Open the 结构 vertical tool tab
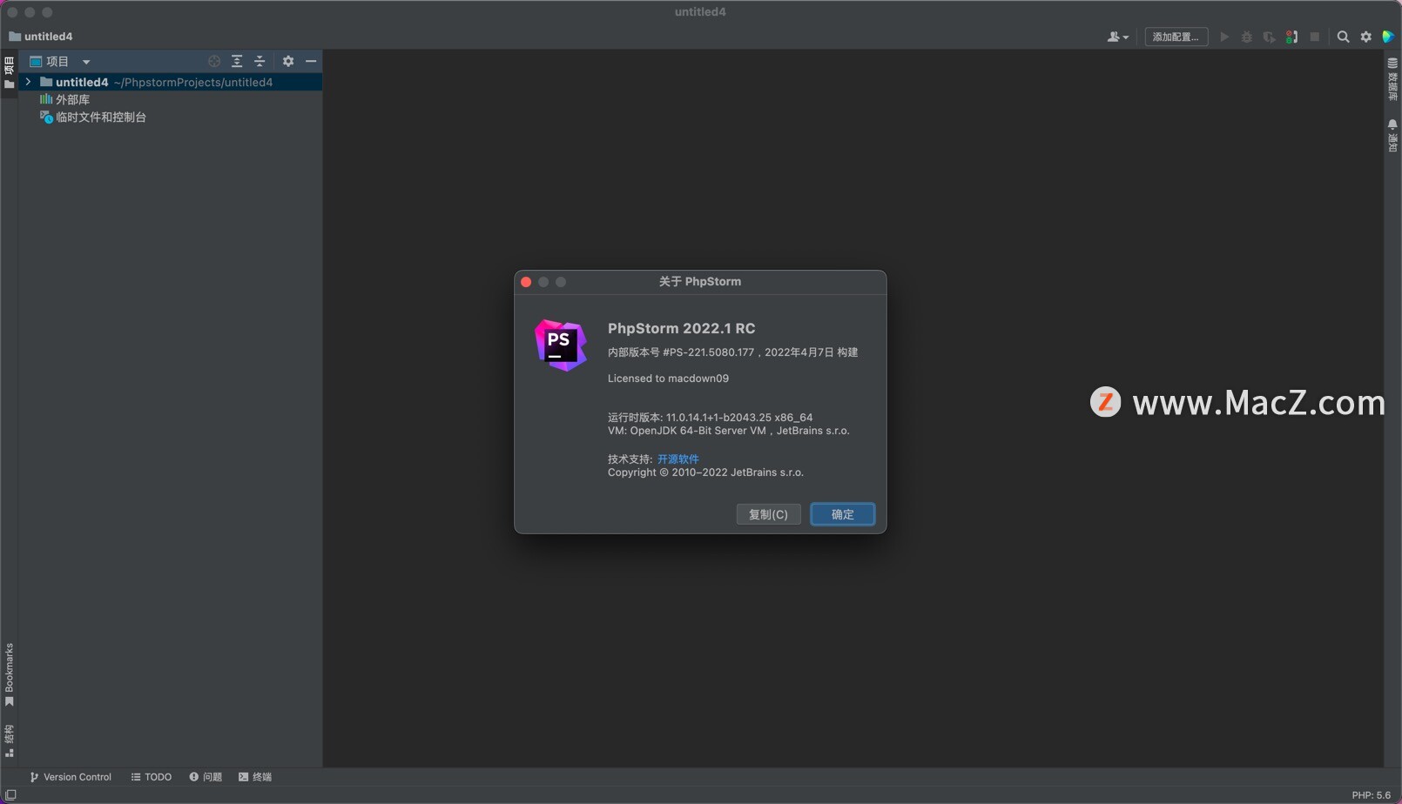Image resolution: width=1402 pixels, height=804 pixels. [x=9, y=740]
